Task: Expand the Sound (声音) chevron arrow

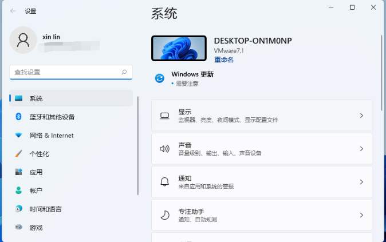Action: click(361, 149)
